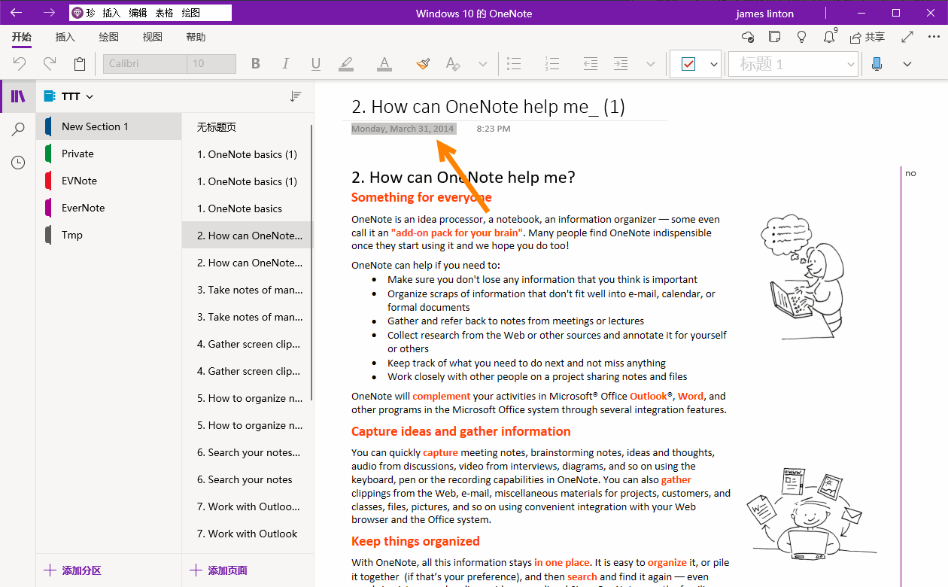Image resolution: width=948 pixels, height=587 pixels.
Task: Underline the selected text
Action: [315, 63]
